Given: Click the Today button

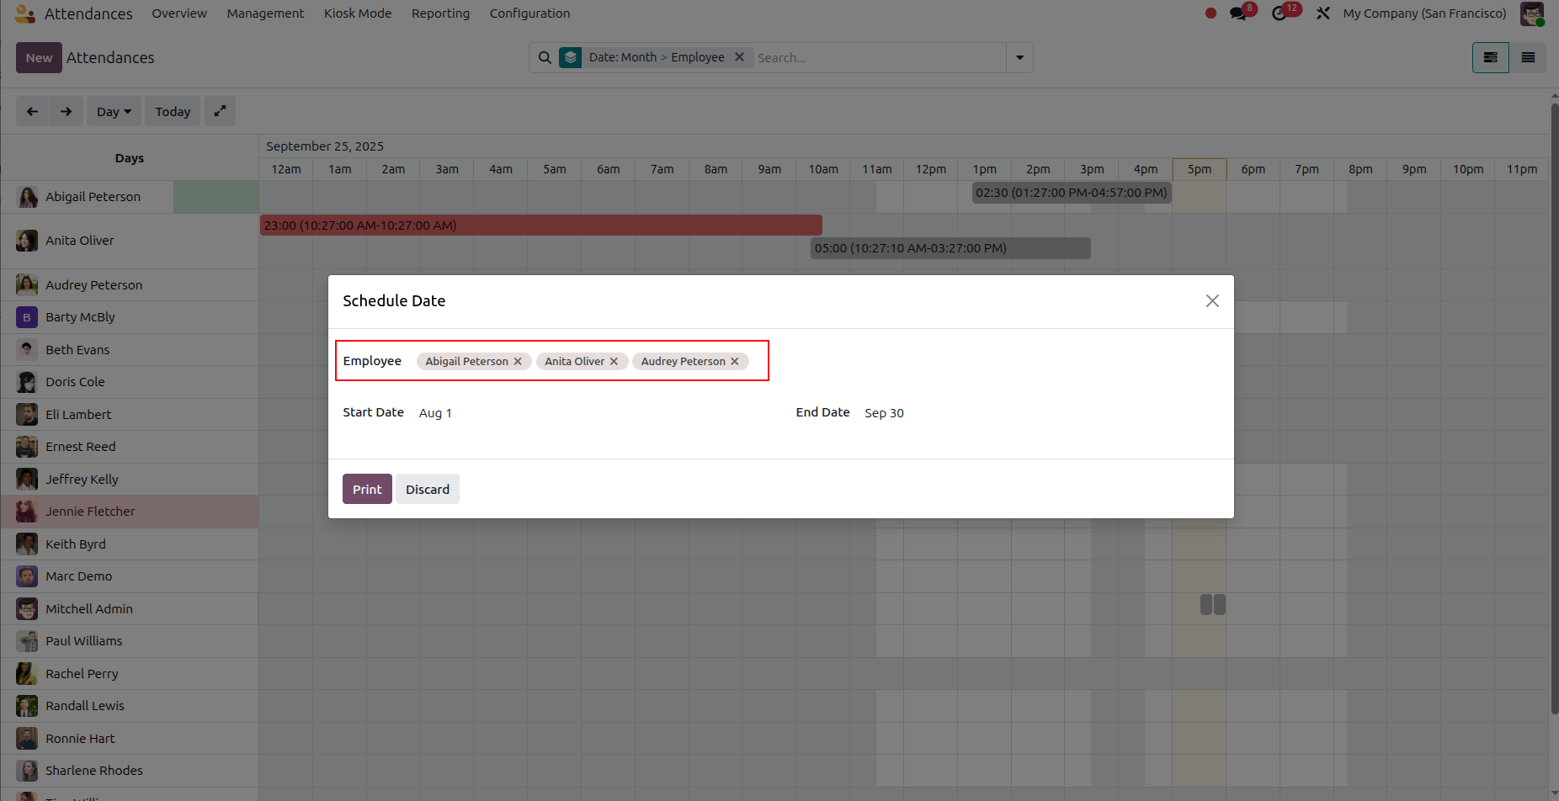Looking at the screenshot, I should pyautogui.click(x=173, y=111).
